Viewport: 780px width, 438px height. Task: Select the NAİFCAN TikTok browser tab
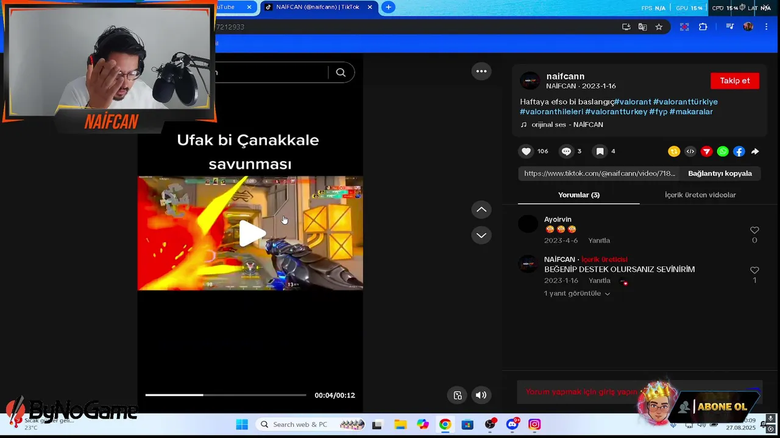tap(317, 7)
